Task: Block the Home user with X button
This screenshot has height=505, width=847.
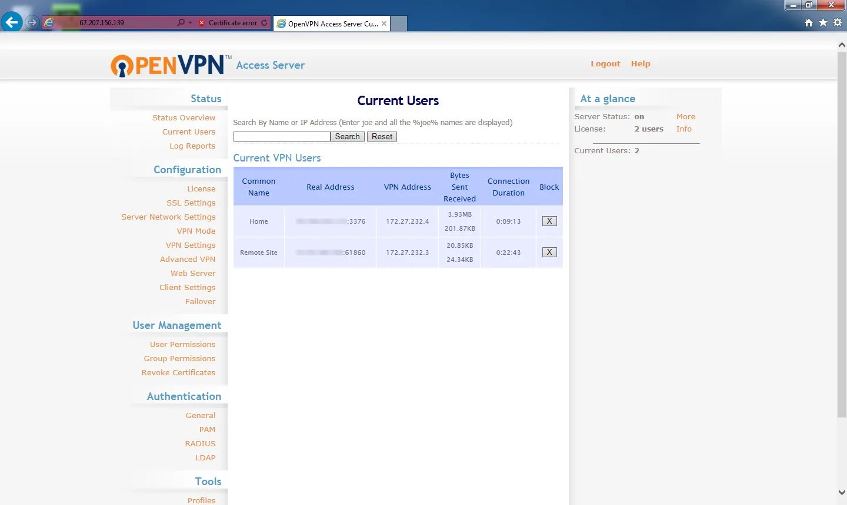Action: pyautogui.click(x=549, y=221)
